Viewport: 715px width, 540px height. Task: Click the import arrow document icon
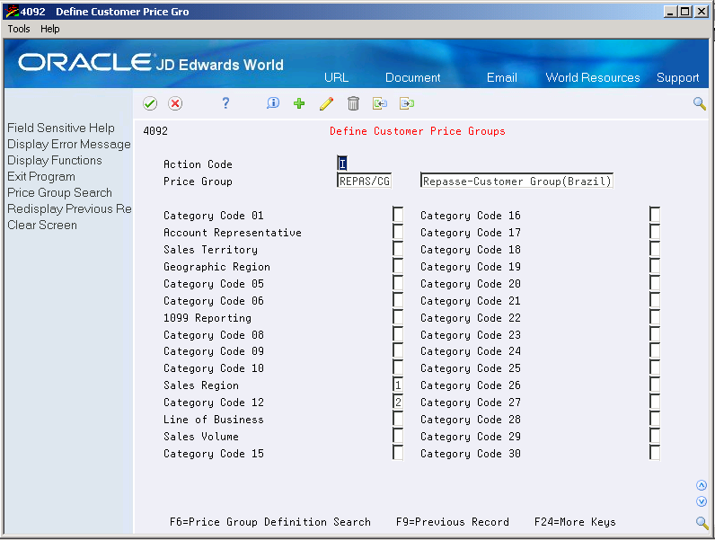pos(380,103)
